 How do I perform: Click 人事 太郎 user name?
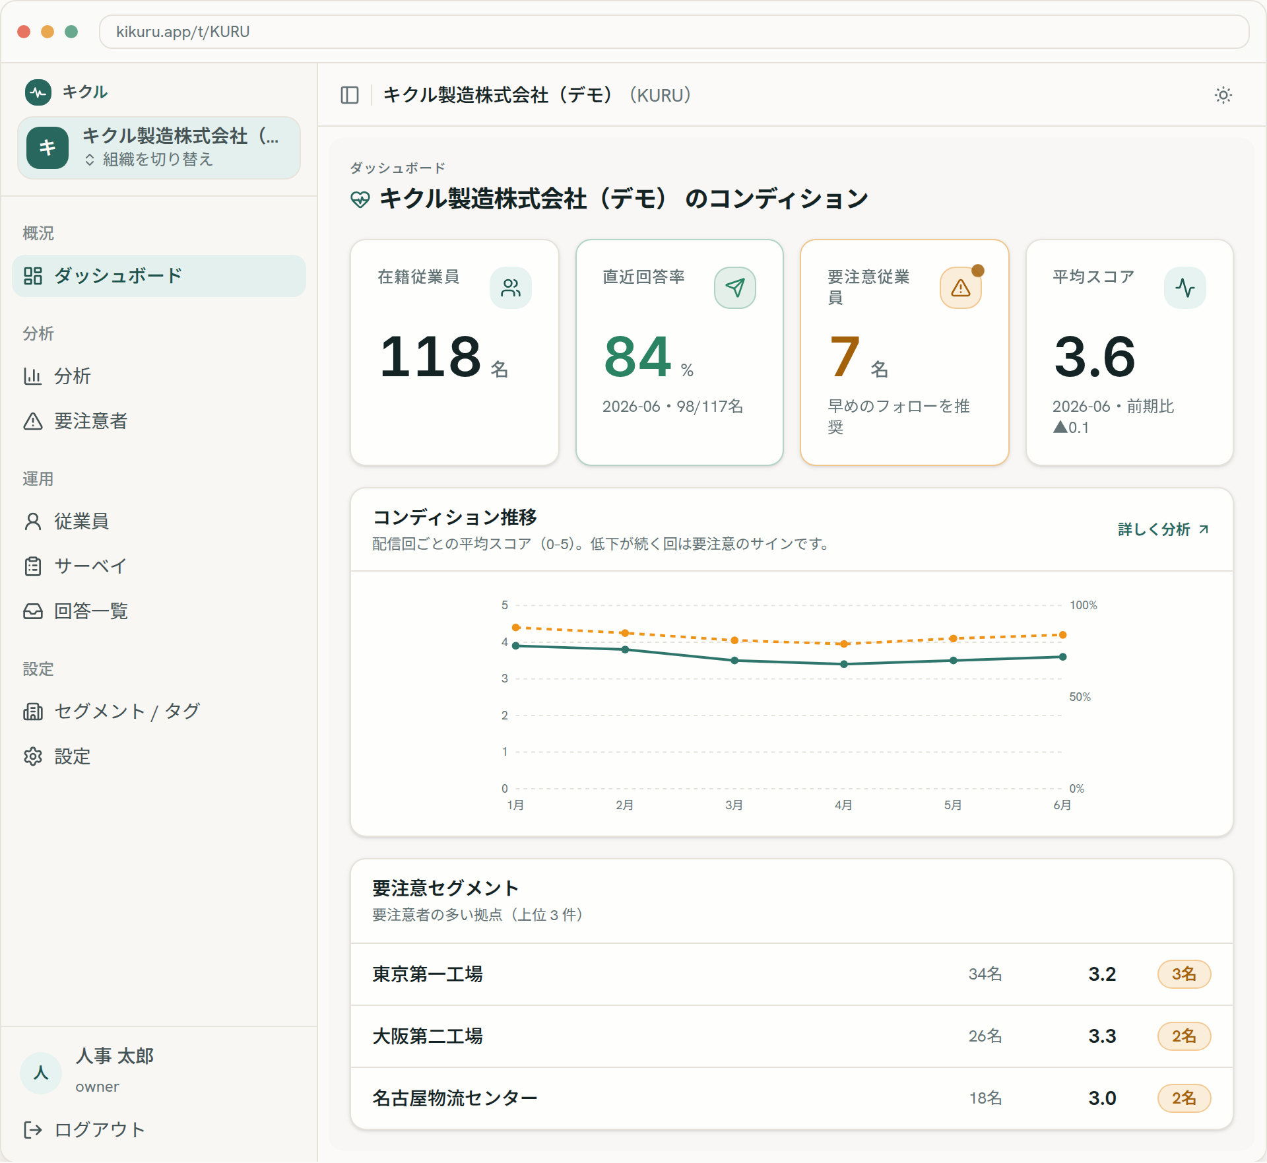pyautogui.click(x=115, y=1056)
